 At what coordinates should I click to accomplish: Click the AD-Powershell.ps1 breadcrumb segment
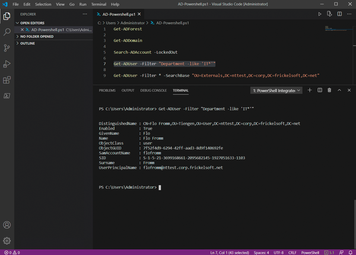tap(173, 23)
